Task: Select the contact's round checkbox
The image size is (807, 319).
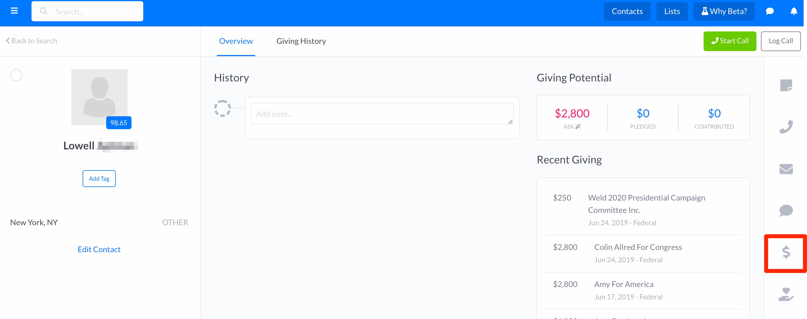Action: point(16,76)
